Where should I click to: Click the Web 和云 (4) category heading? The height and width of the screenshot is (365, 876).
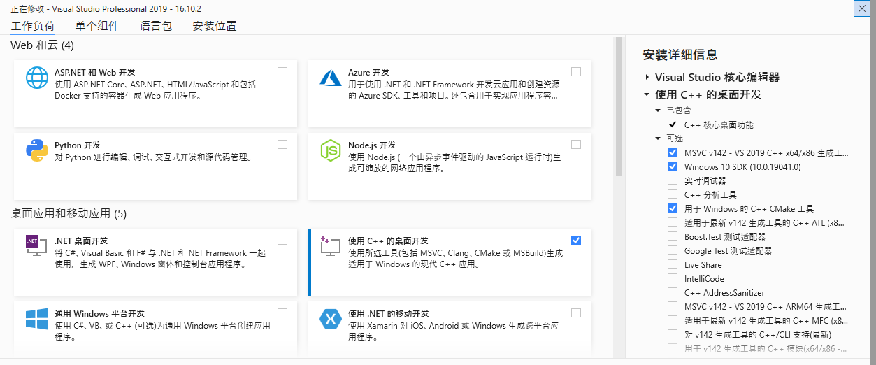click(x=43, y=45)
